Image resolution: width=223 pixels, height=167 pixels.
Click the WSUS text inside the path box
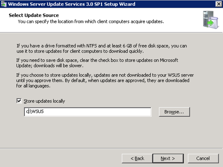(x=38, y=111)
